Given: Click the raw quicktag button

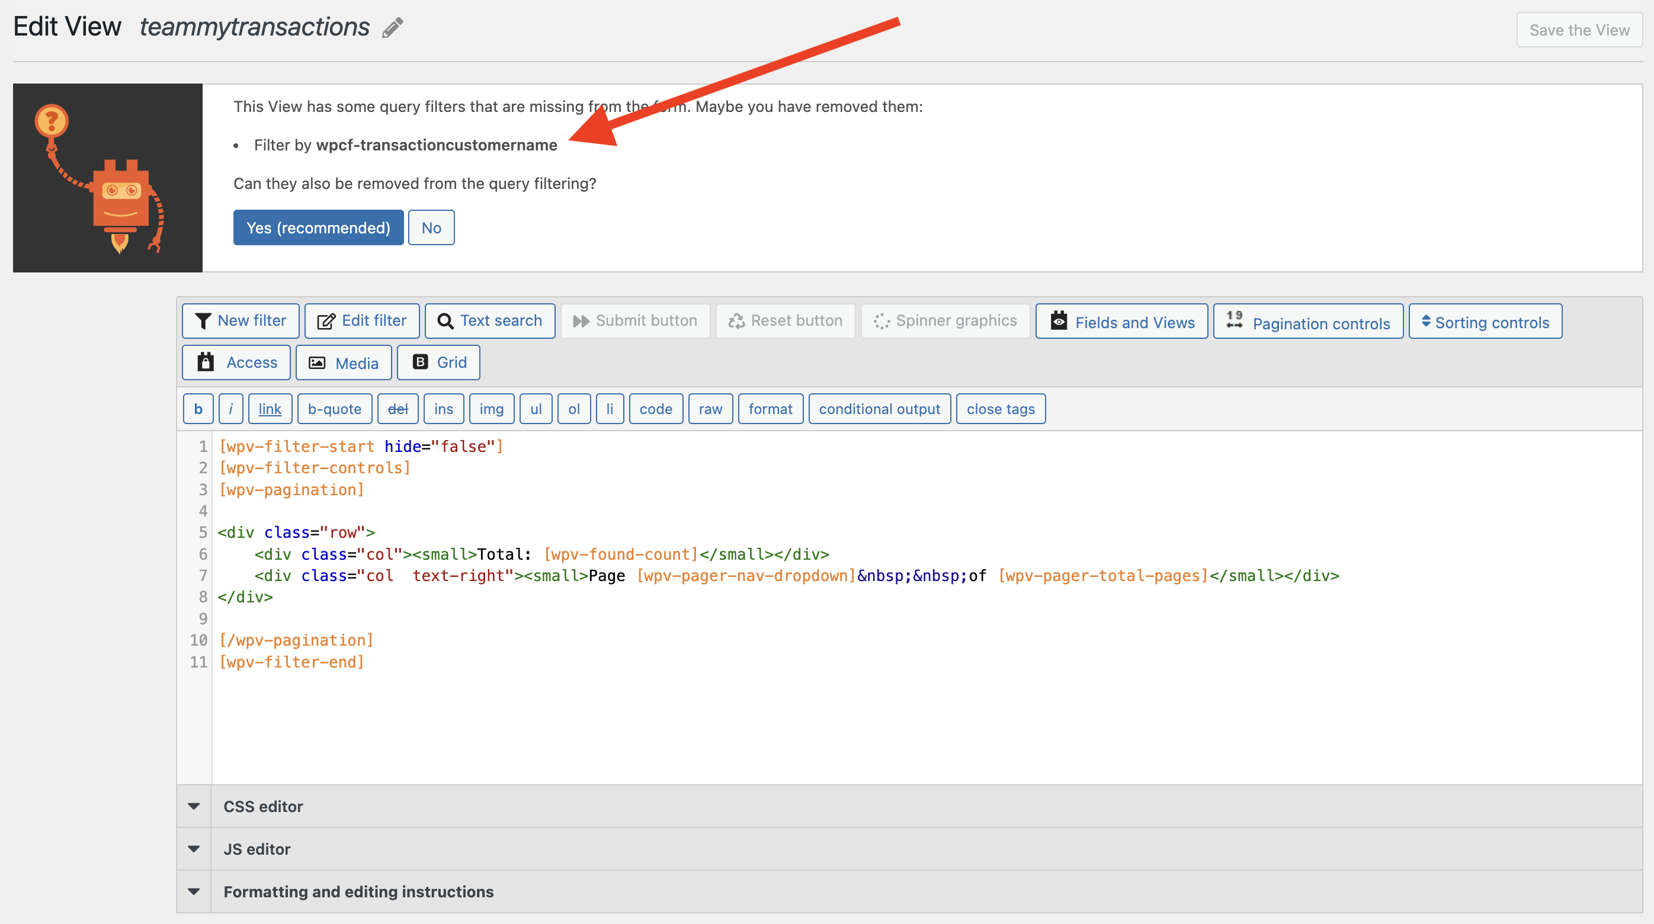Looking at the screenshot, I should (710, 409).
